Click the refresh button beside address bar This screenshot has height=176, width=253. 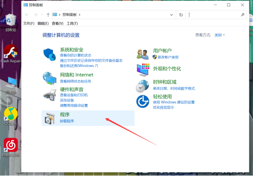[181, 15]
